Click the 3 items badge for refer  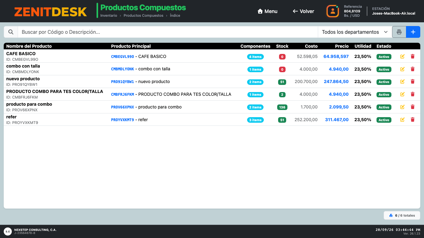click(255, 120)
